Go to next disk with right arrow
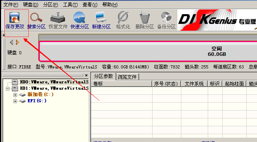 pyautogui.click(x=17, y=42)
